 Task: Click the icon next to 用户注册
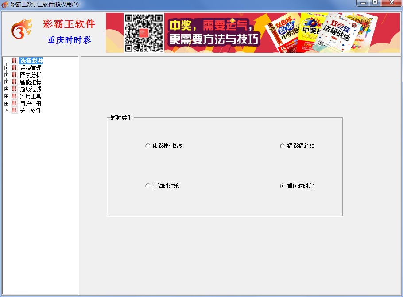[x=15, y=103]
